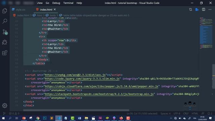Image resolution: width=215 pixels, height=121 pixels.
Task: Click the blue preview icon in editor toolbar
Action: pos(197,9)
